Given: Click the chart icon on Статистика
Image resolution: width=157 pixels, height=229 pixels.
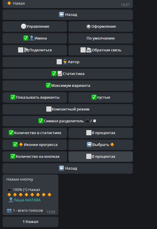Looking at the screenshot, I should (60, 74).
